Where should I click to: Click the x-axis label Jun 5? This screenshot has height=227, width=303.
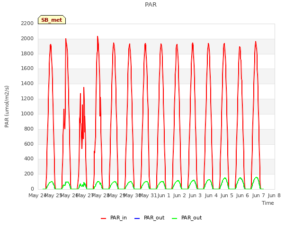227,195
